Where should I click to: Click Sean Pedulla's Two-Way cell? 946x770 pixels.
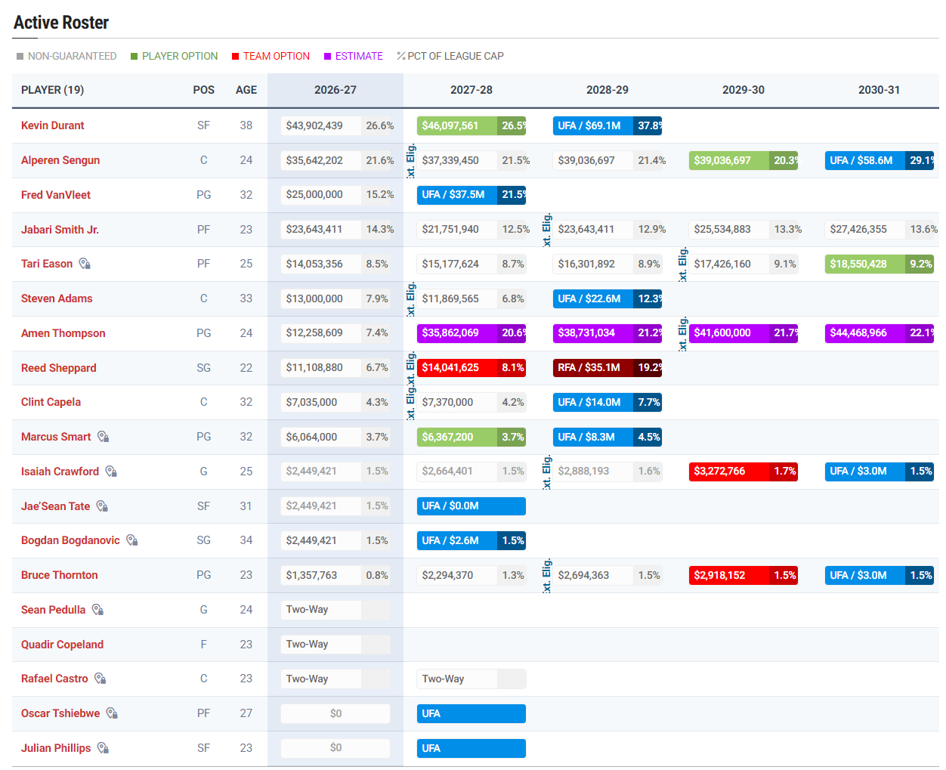click(x=335, y=610)
